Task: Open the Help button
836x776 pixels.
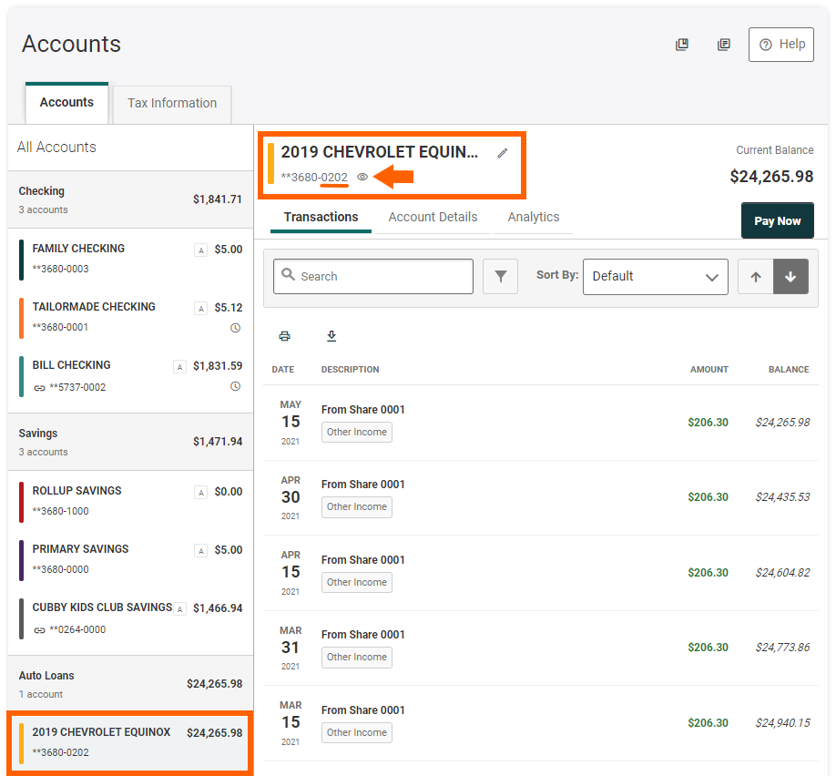Action: [x=781, y=45]
